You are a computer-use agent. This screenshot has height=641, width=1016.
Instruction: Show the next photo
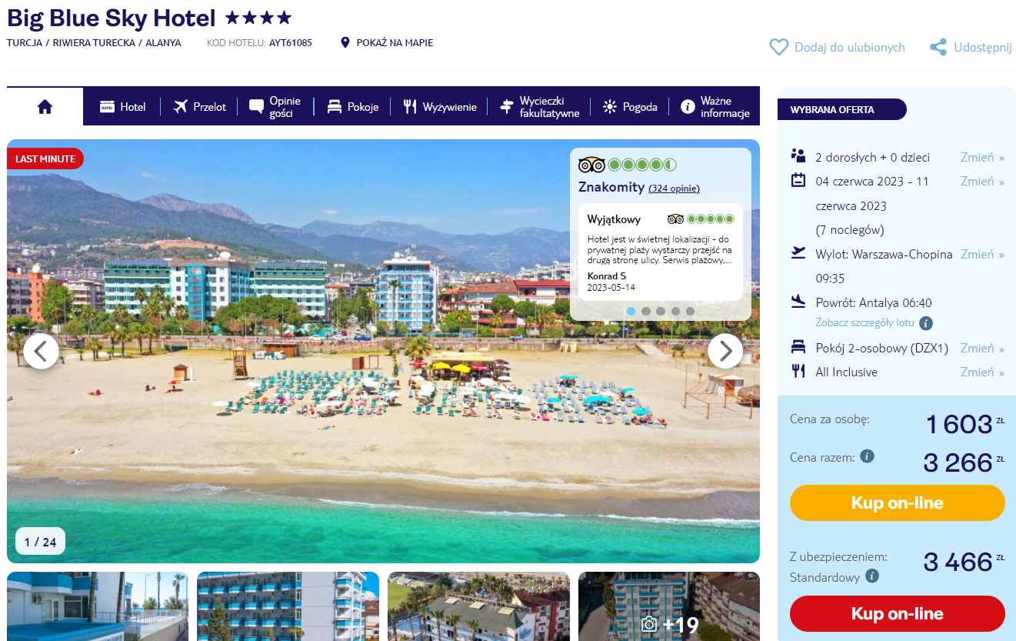(x=725, y=352)
